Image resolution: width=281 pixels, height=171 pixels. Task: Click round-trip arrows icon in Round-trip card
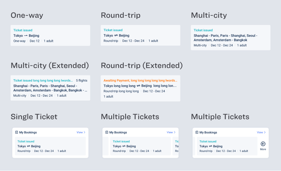(x=116, y=36)
